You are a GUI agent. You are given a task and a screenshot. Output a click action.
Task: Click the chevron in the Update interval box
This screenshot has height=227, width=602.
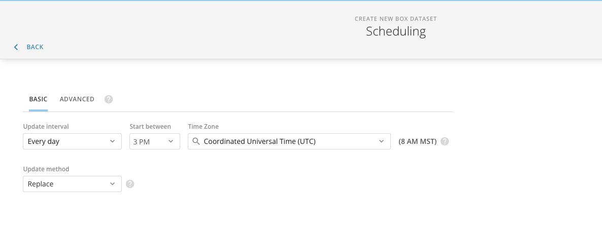click(x=113, y=141)
